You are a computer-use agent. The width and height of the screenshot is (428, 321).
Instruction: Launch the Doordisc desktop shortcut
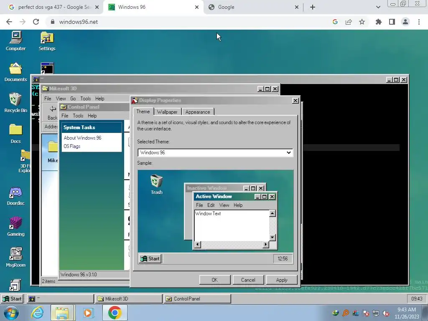point(15,196)
